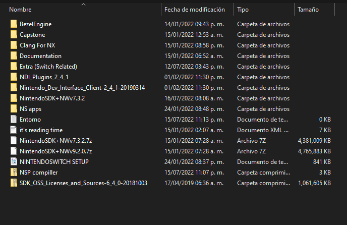Select the NINTENDOSWITCH SETUP file name

click(54, 162)
